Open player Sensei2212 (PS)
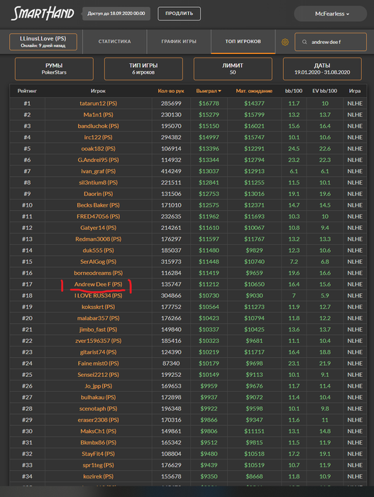The height and width of the screenshot is (497, 374). [98, 375]
